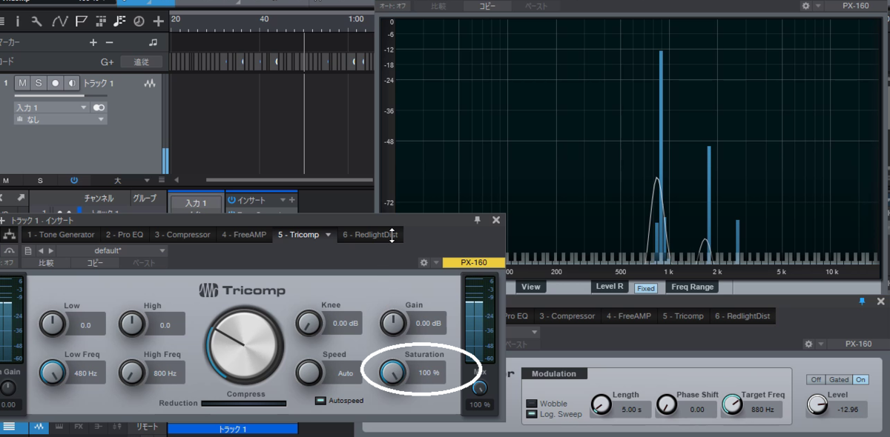Click the 追従 follow button in chord row
The height and width of the screenshot is (437, 890).
click(x=142, y=62)
